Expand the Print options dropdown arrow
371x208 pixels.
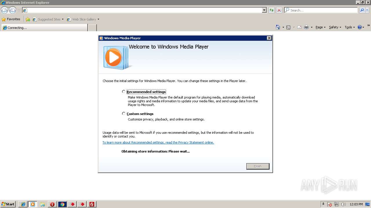coord(312,27)
